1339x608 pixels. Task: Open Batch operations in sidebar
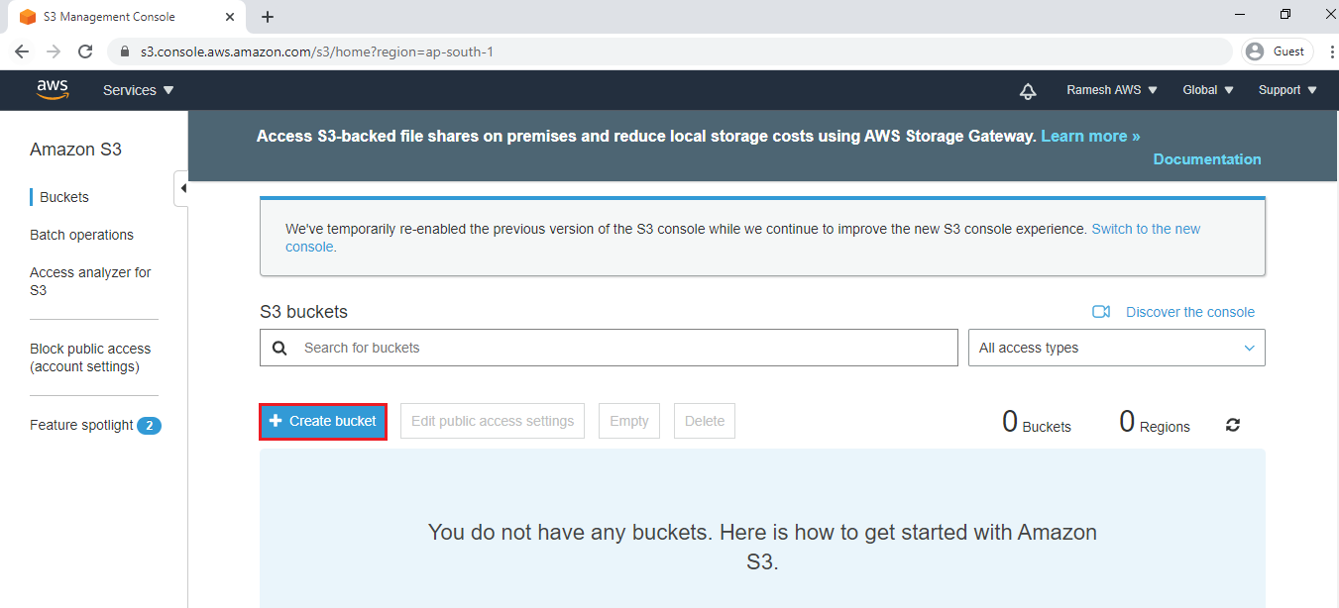81,235
